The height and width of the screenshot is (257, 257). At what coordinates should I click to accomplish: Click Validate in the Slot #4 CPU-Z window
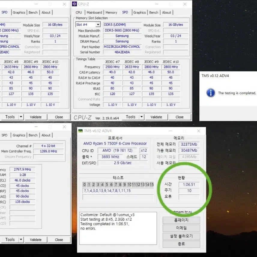tap(156, 117)
